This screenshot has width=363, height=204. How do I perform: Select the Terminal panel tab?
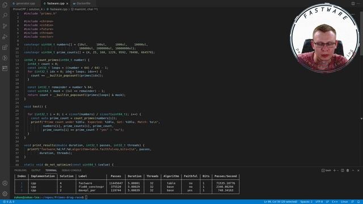(x=51, y=170)
